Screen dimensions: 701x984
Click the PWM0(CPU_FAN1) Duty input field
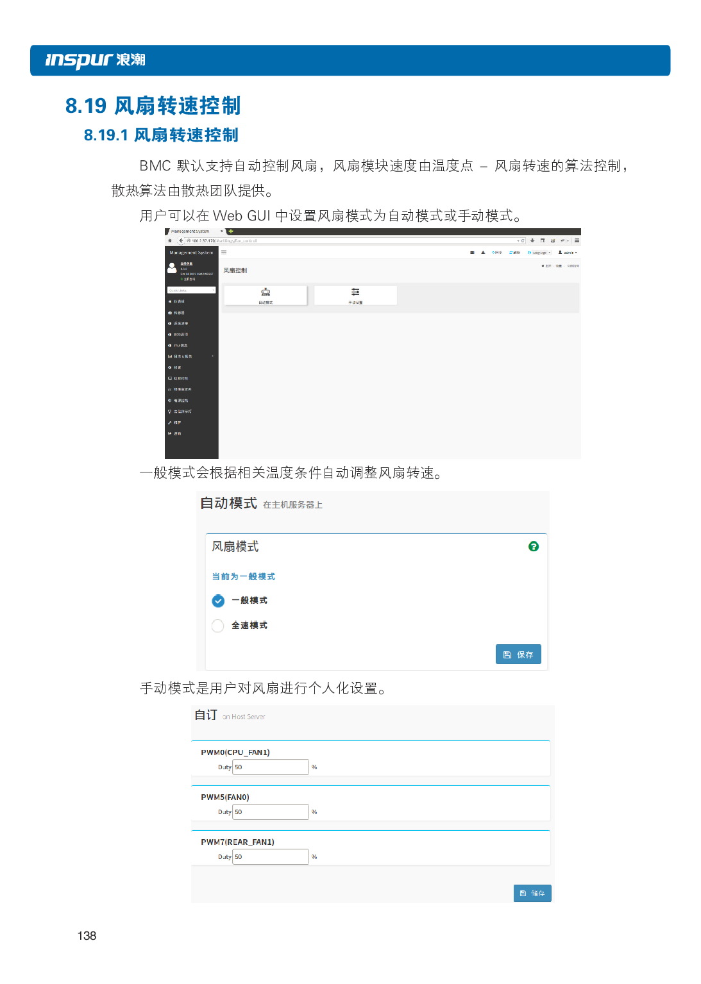click(270, 767)
